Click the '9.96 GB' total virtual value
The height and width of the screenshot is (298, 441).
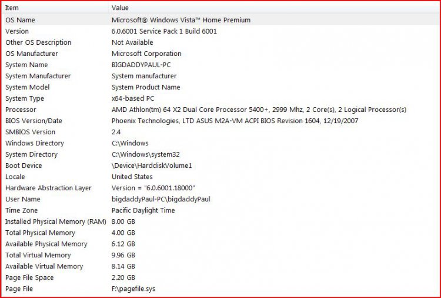(123, 255)
